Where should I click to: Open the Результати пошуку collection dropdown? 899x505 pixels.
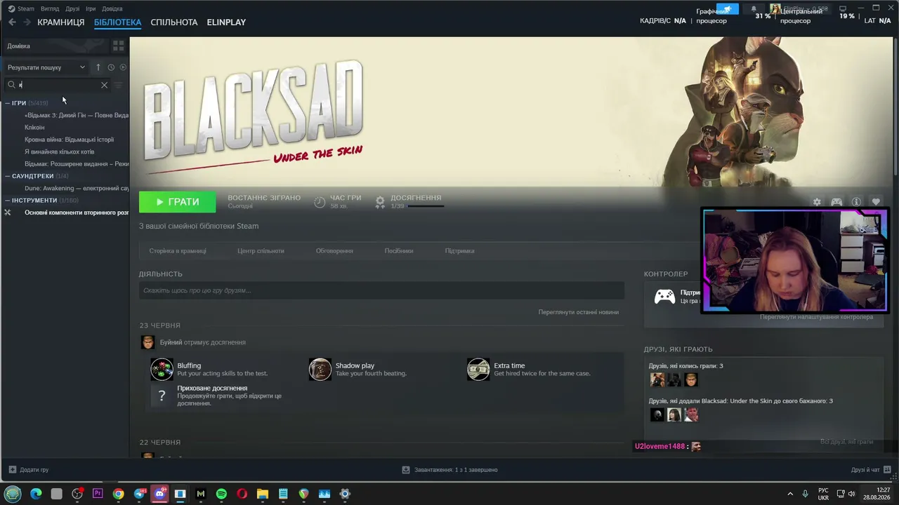[46, 67]
